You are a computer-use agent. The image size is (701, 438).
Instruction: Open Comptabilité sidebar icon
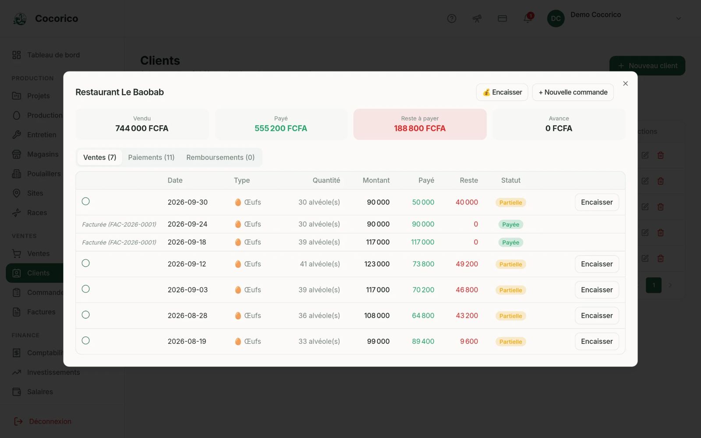tap(17, 353)
